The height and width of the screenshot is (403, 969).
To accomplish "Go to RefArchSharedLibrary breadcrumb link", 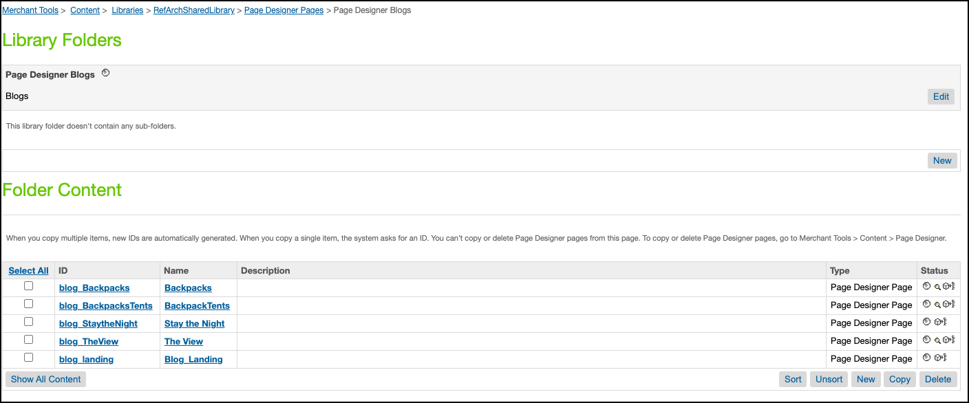I will click(x=194, y=10).
